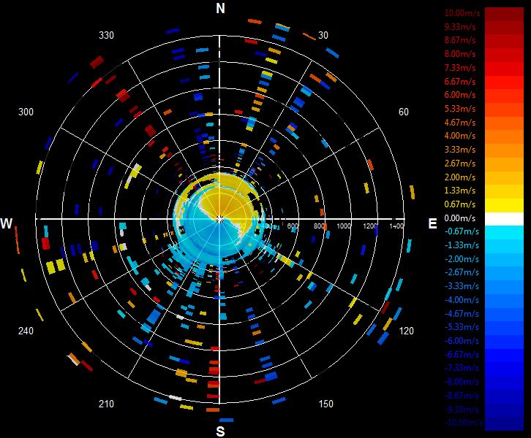Select the 210 degree azimuth label
This screenshot has height=438, width=531.
[106, 404]
